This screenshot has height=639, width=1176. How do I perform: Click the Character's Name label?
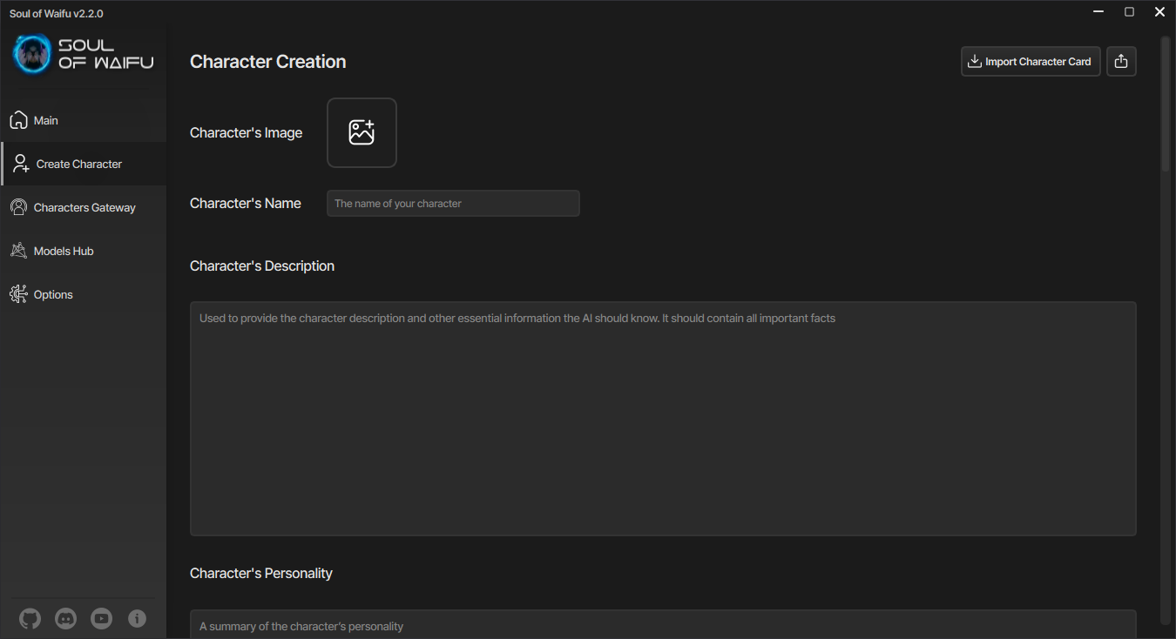pos(246,203)
